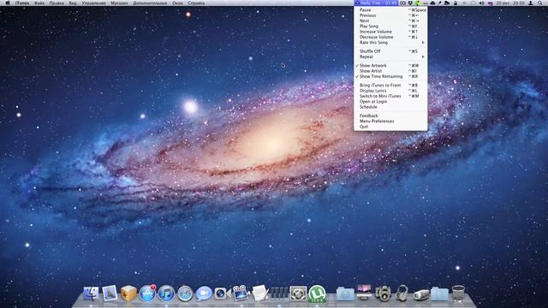Choose Bring iTunes to Front
Screen dimensions: 548x308
click(x=390, y=86)
